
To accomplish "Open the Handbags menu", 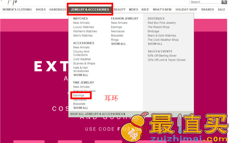I will (58, 10).
